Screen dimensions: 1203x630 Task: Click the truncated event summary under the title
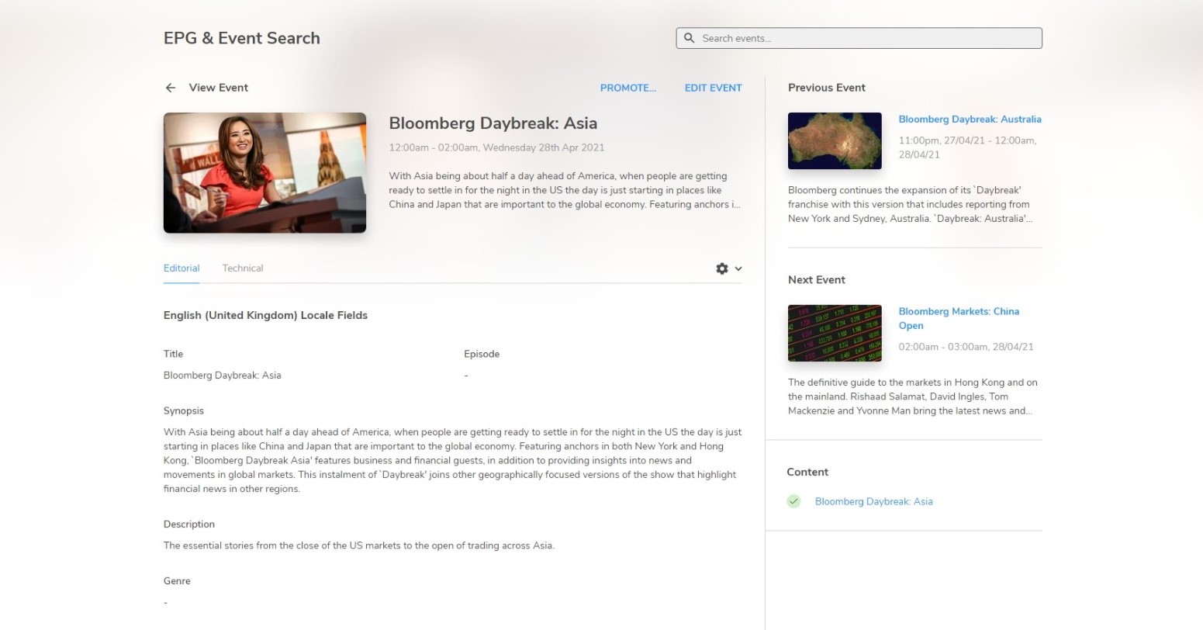click(565, 190)
